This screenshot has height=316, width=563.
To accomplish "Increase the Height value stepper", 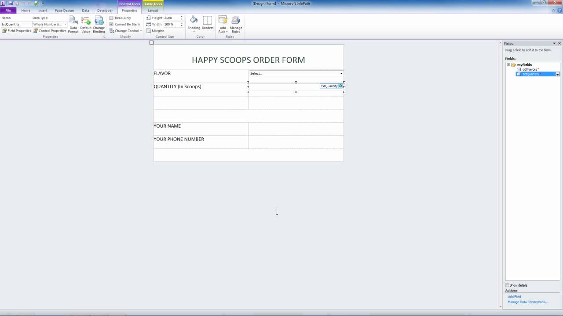I will tap(181, 17).
